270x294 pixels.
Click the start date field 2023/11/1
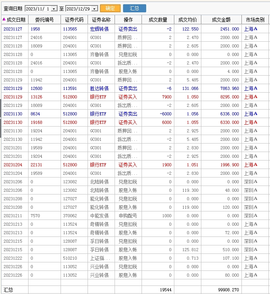point(37,8)
